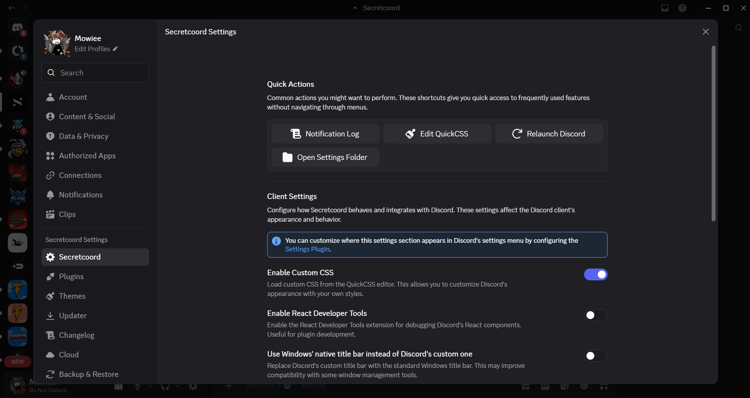This screenshot has width=750, height=398.
Task: Click the Quick Actions heading
Action: point(290,84)
